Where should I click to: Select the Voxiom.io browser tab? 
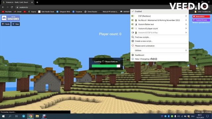coord(18,2)
